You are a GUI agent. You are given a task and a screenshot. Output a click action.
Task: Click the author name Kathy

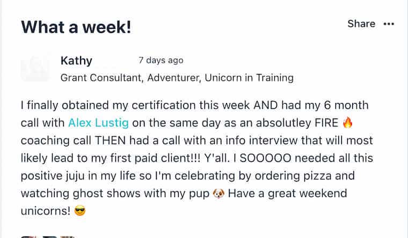point(76,61)
